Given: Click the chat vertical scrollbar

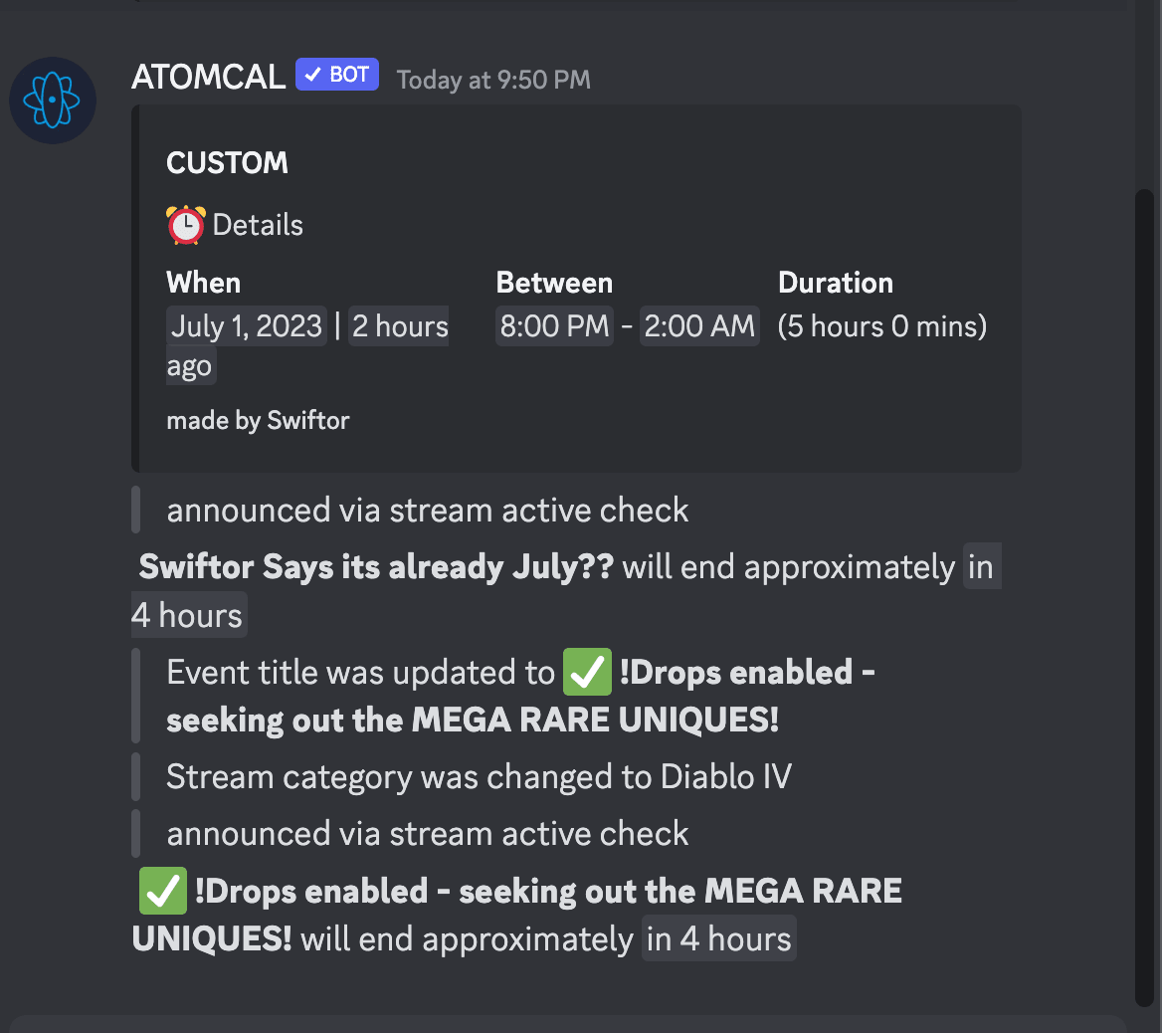Looking at the screenshot, I should (1145, 597).
